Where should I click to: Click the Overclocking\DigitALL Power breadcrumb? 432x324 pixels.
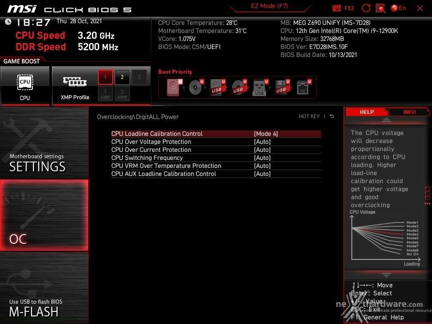(x=138, y=117)
